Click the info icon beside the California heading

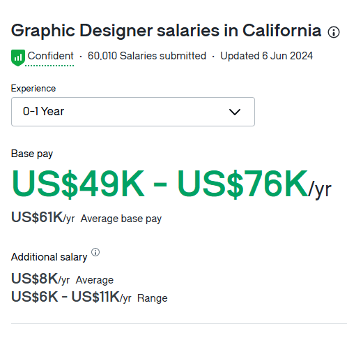pos(334,32)
